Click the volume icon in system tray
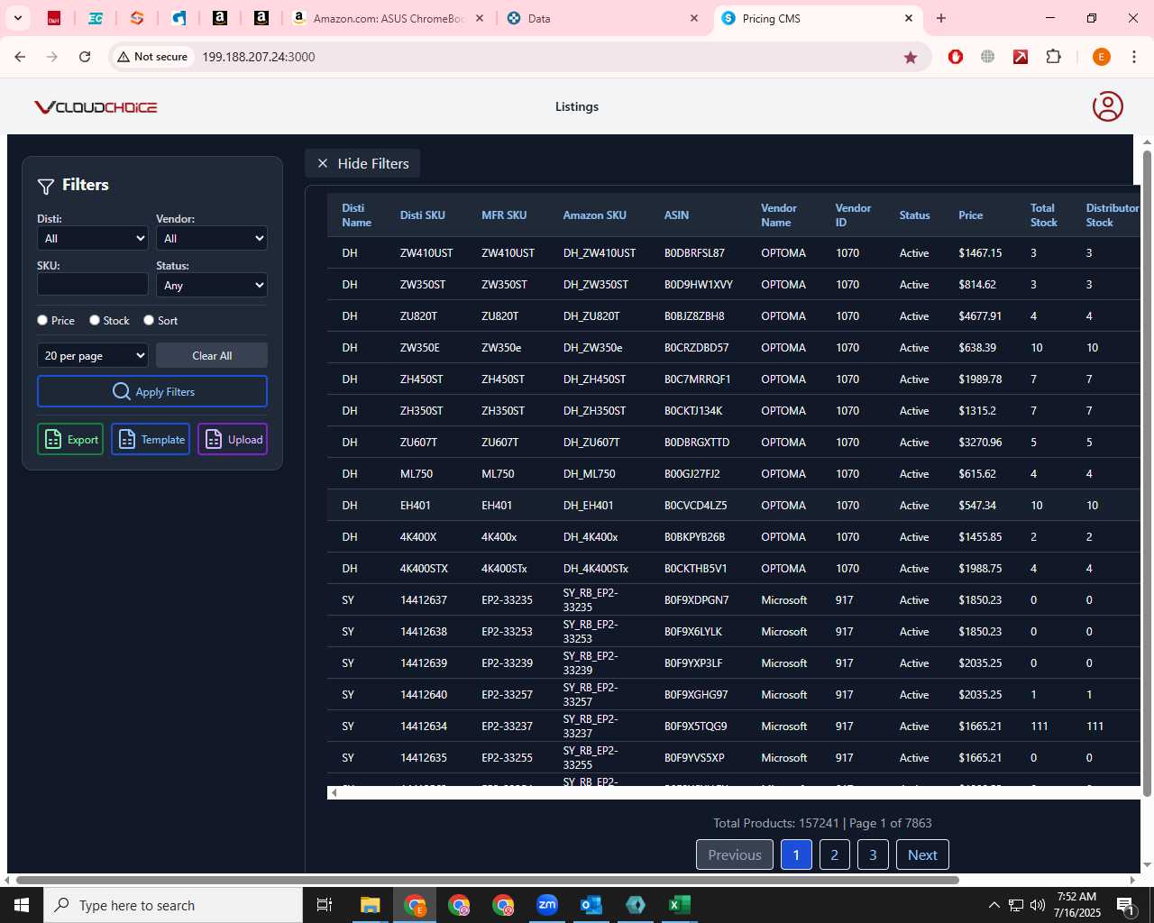1154x923 pixels. (1037, 905)
